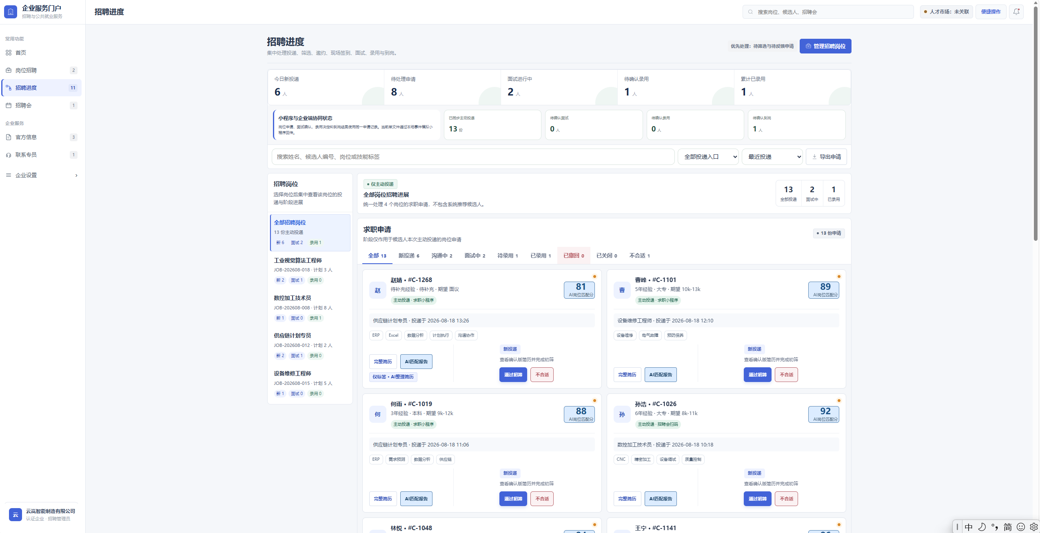Screen dimensions: 1040x533
Task: Toggle IME 简 simplified character mode
Action: click(x=1008, y=527)
